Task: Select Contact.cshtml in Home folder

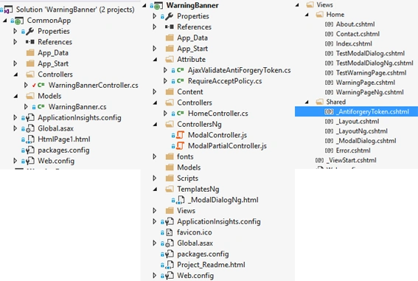Action: [358, 34]
